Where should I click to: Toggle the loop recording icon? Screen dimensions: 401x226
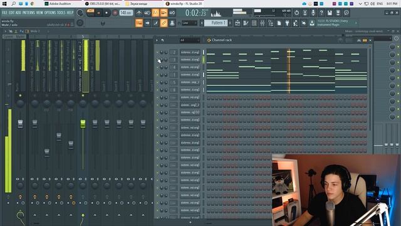pyautogui.click(x=172, y=13)
